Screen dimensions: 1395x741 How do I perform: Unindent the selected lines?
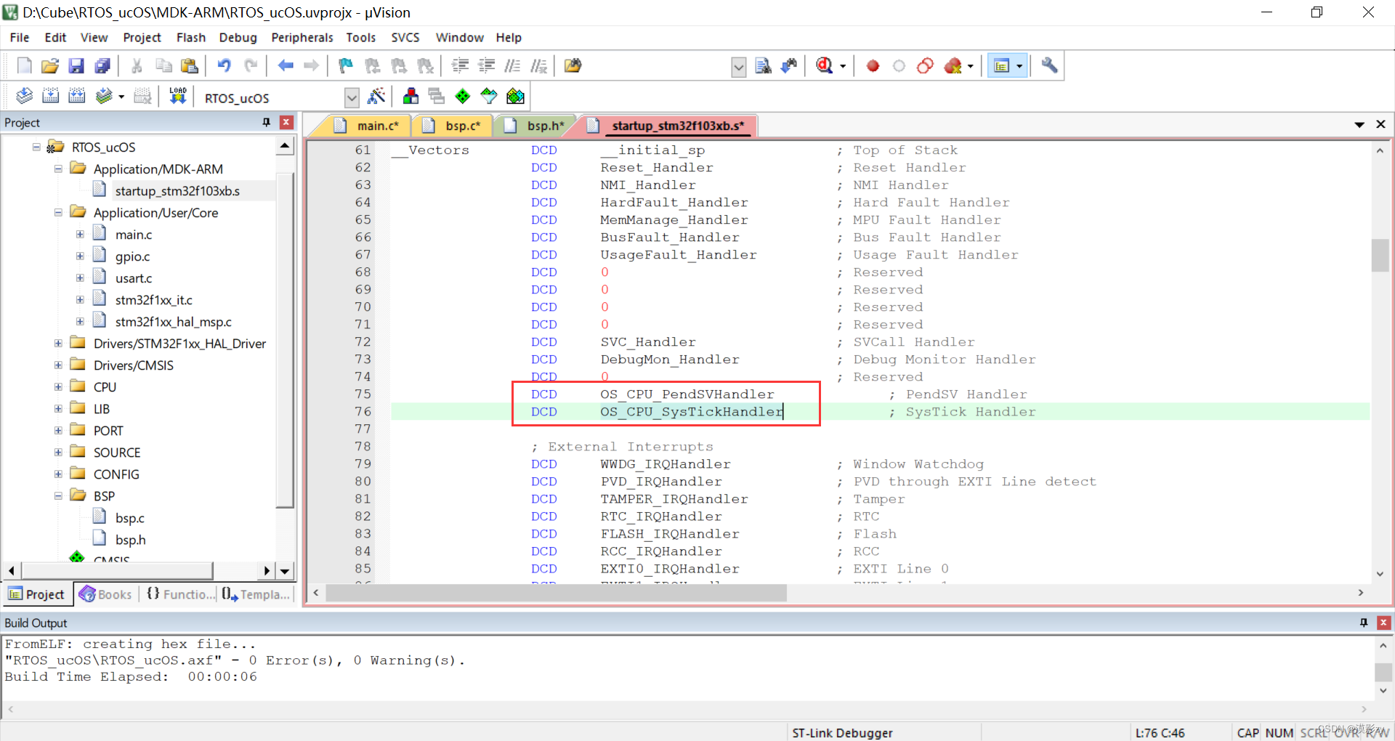point(486,66)
